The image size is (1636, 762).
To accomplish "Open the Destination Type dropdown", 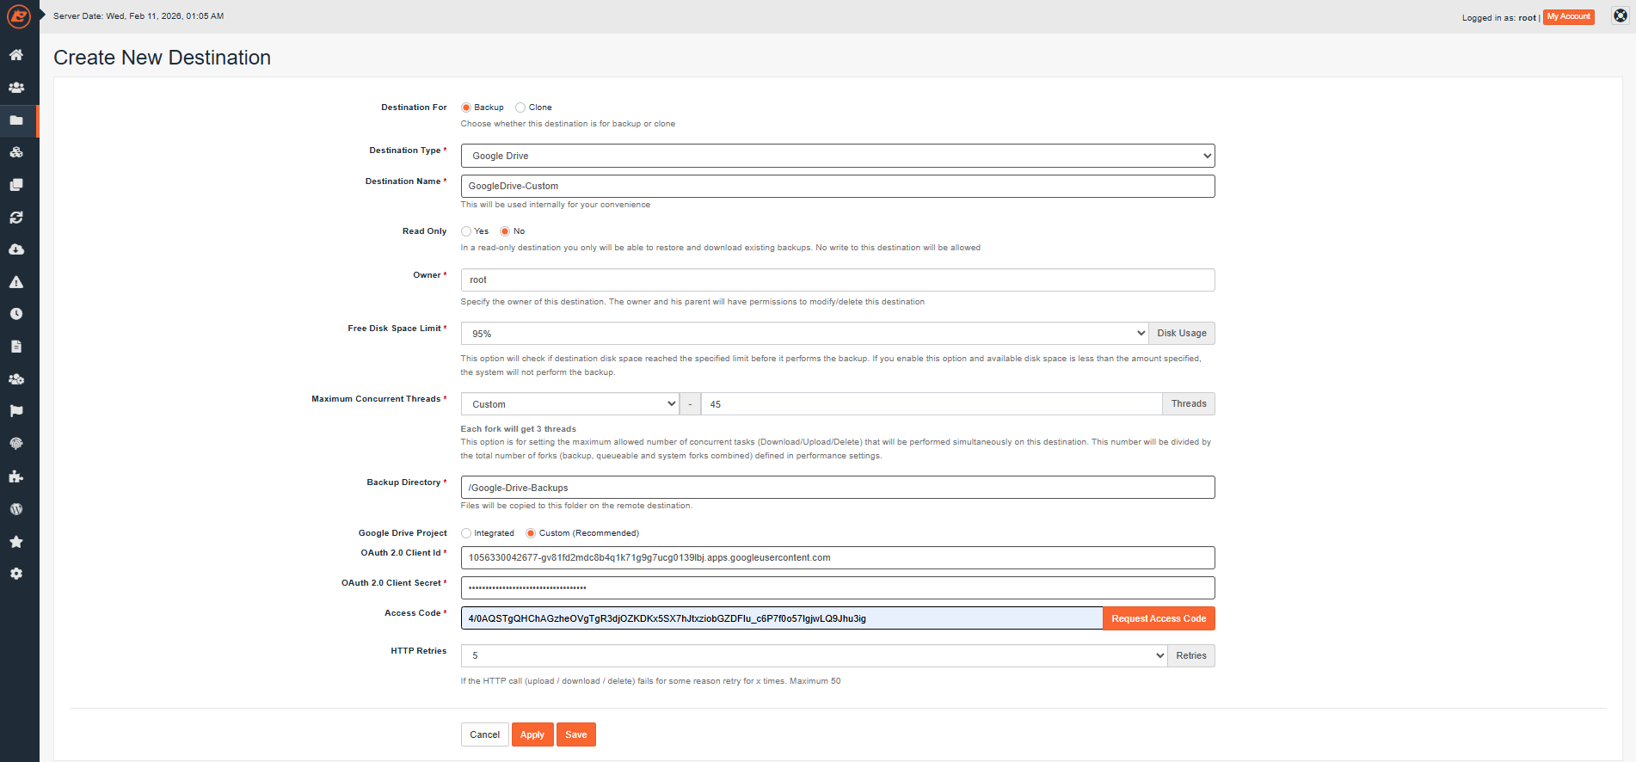I will point(837,156).
